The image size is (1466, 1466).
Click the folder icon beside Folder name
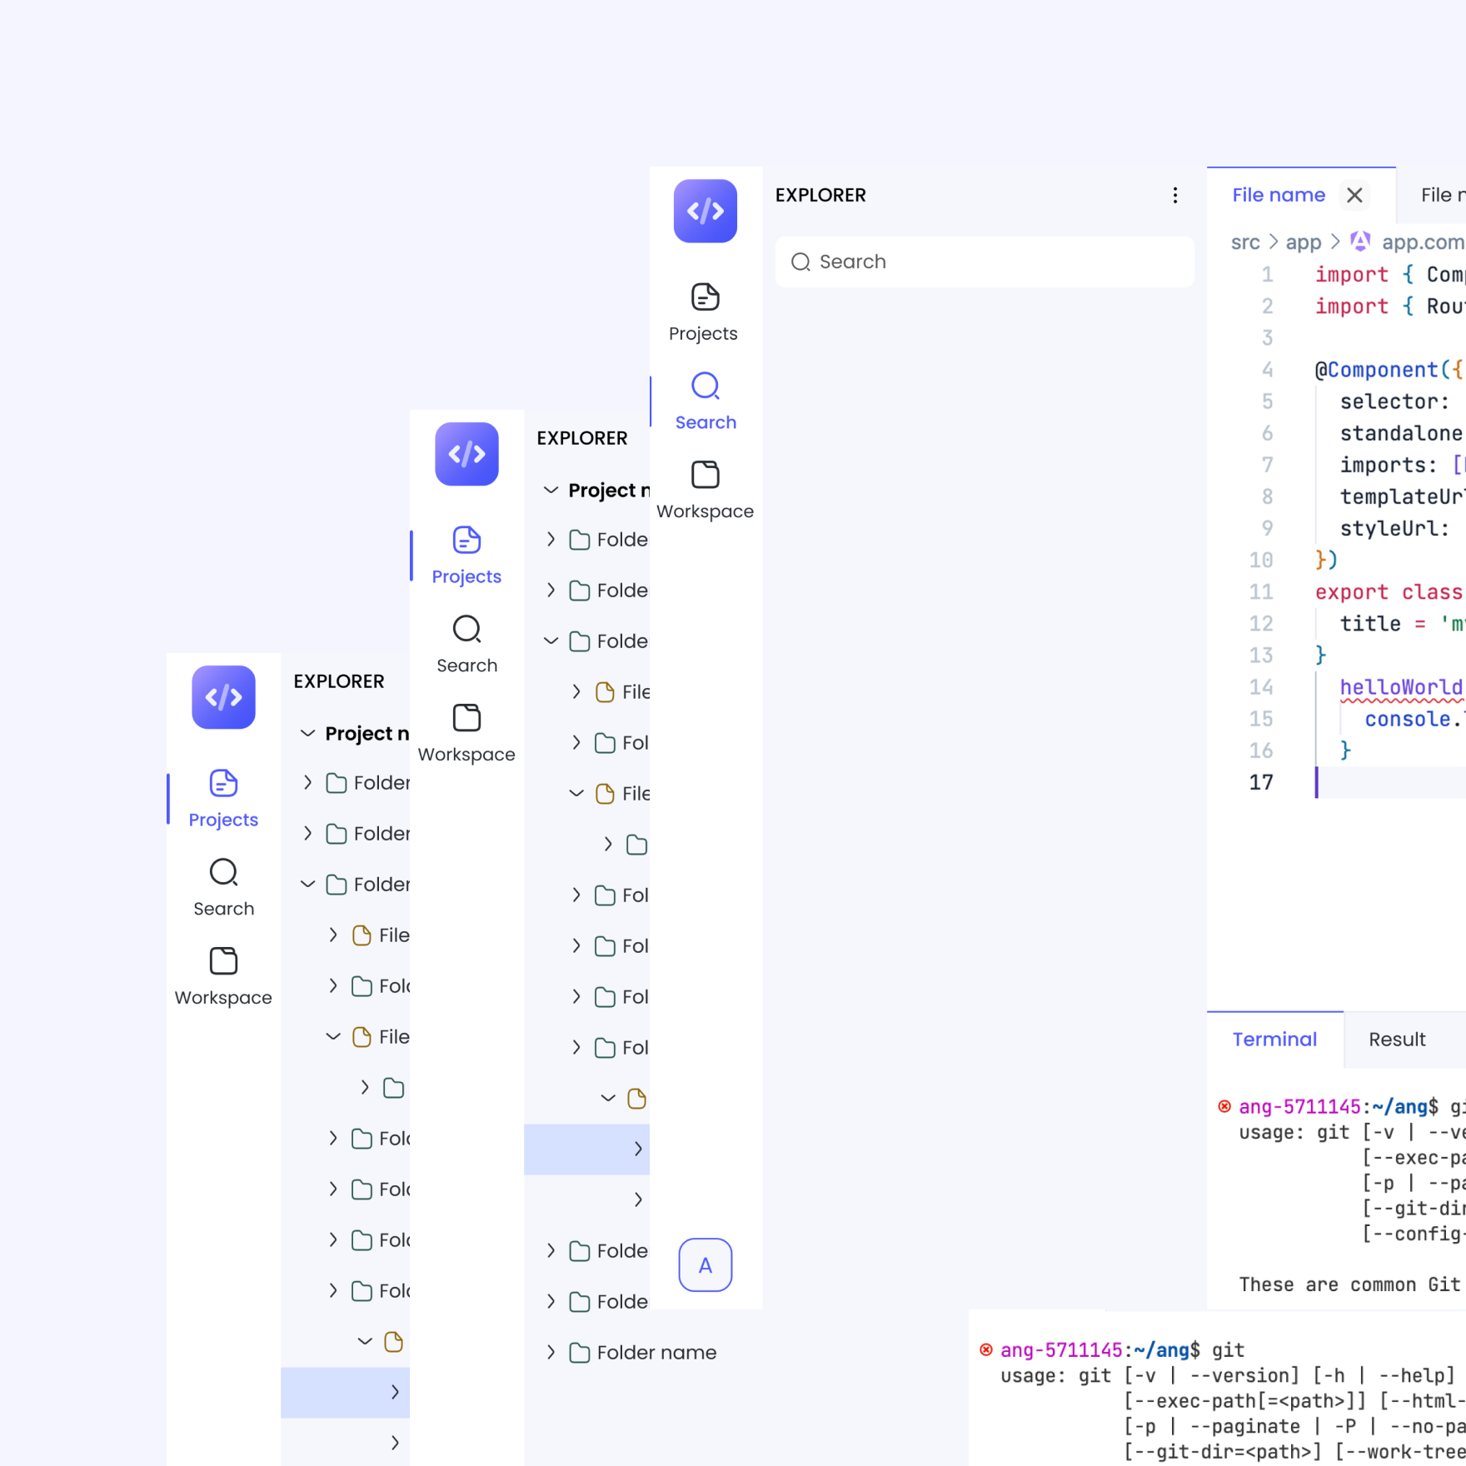580,1353
